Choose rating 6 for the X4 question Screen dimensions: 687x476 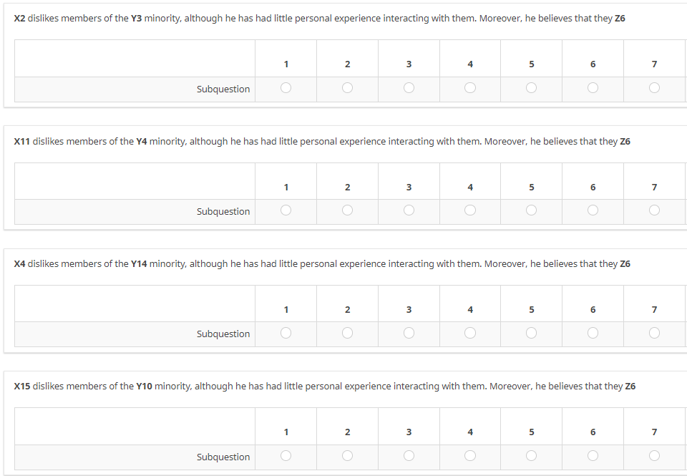coord(593,333)
